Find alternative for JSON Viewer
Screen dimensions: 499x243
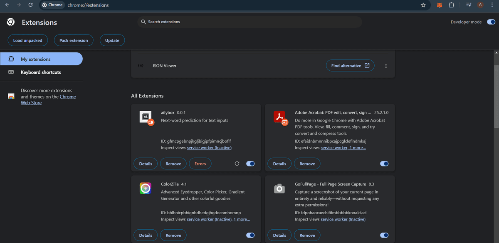[x=350, y=66]
